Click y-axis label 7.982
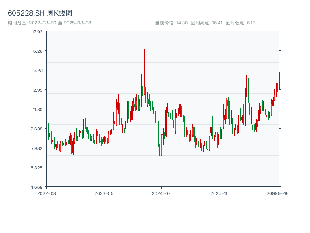Viewport: 310px width, 233px height. coord(36,148)
